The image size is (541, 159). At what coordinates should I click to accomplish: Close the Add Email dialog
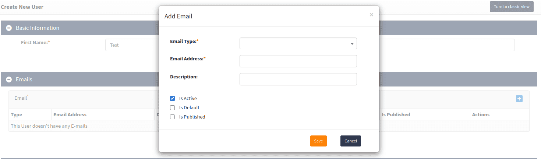[x=371, y=15]
